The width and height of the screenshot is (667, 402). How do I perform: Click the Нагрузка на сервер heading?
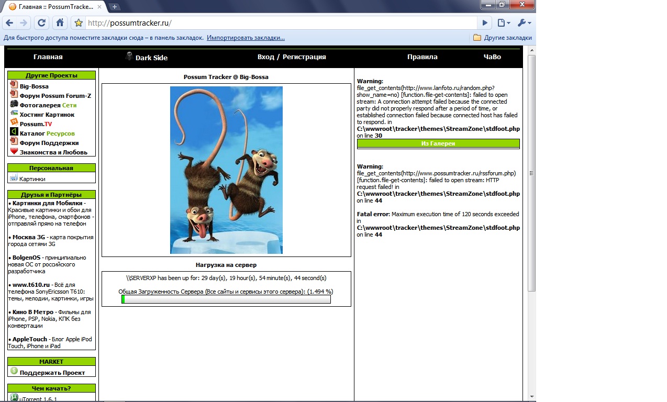pos(226,265)
